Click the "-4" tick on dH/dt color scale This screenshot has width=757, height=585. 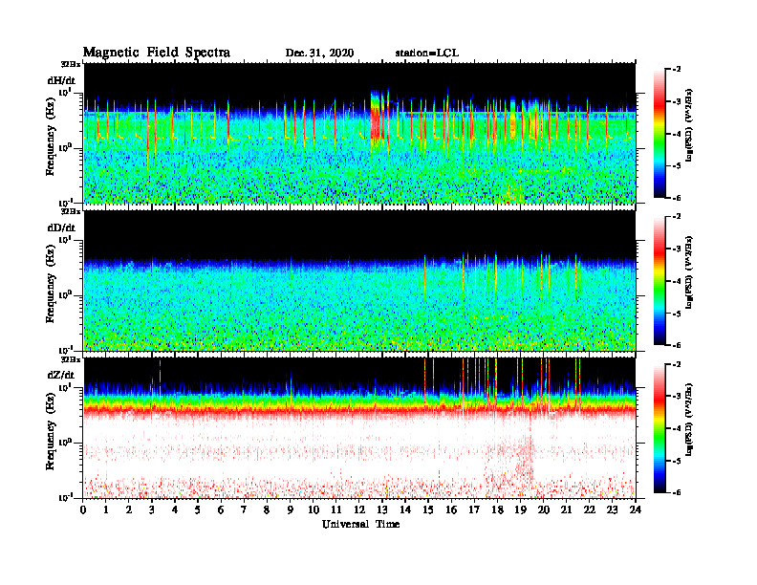coord(677,134)
